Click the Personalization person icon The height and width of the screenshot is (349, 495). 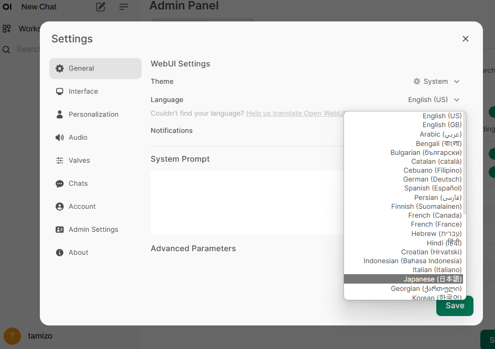pyautogui.click(x=60, y=115)
